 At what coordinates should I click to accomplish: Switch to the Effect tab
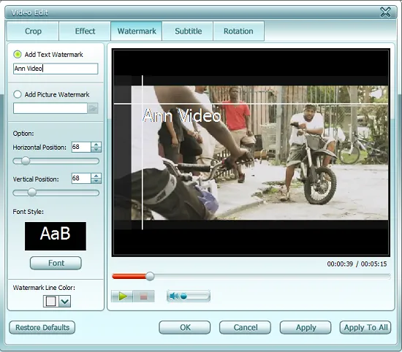pyautogui.click(x=85, y=31)
